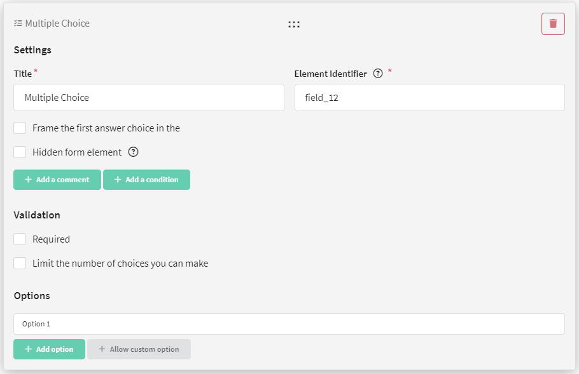Enable Frame the first answer choice checkbox
579x374 pixels.
20,128
